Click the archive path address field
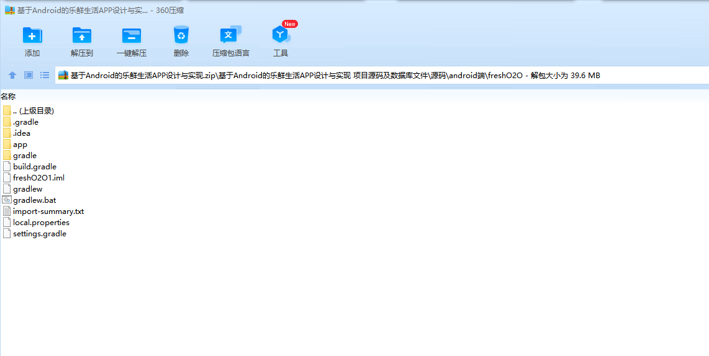 382,76
